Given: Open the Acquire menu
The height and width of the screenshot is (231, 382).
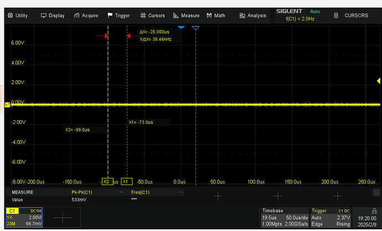Looking at the screenshot, I should [86, 16].
